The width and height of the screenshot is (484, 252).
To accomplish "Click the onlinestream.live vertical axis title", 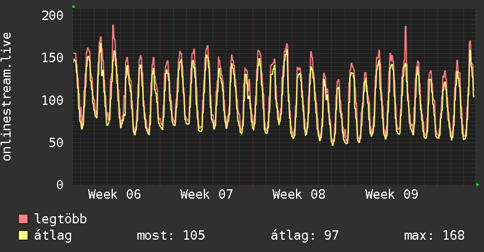I will pyautogui.click(x=7, y=97).
